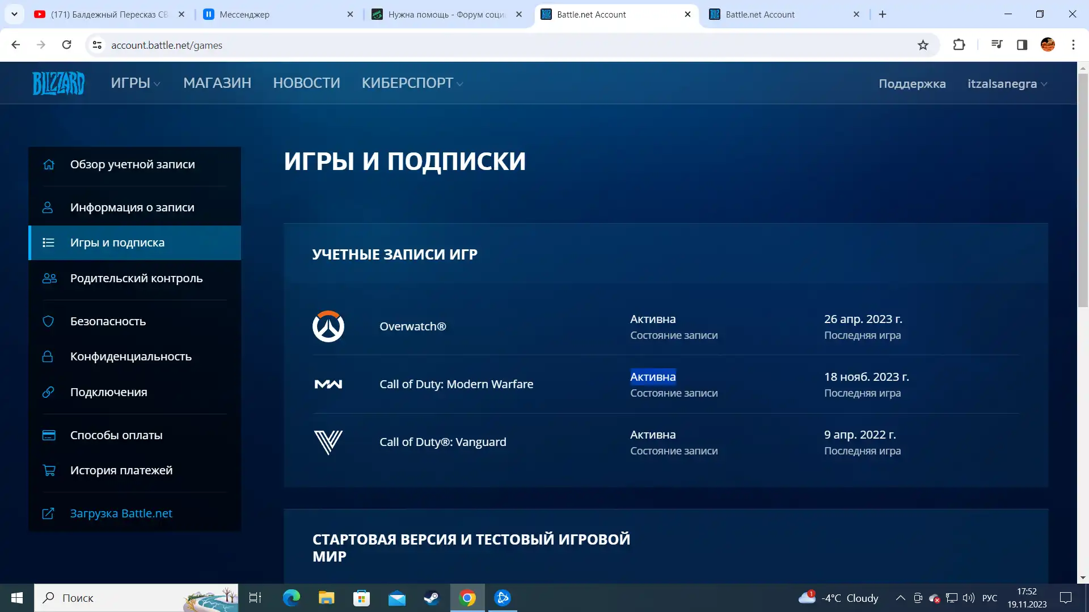Click the parental control people icon
The width and height of the screenshot is (1089, 612).
(x=49, y=278)
